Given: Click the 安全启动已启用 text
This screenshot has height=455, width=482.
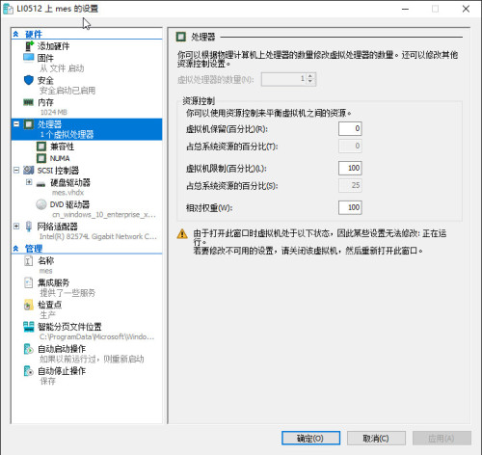Looking at the screenshot, I should pyautogui.click(x=67, y=91).
